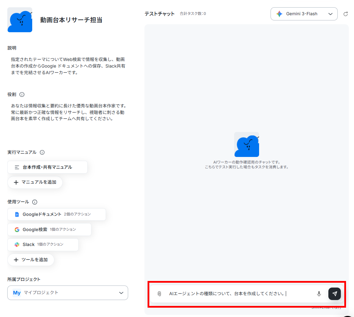Image resolution: width=354 pixels, height=317 pixels.
Task: Click the info icon next to 役割
Action: tap(22, 94)
